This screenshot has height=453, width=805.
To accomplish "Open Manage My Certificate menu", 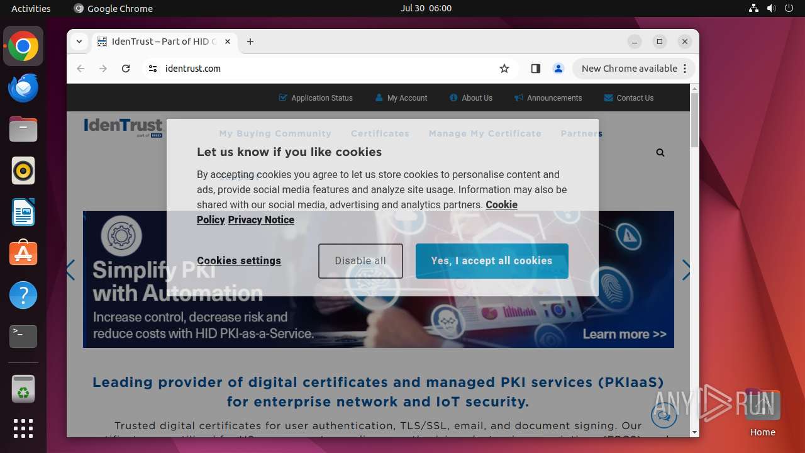I will [485, 133].
